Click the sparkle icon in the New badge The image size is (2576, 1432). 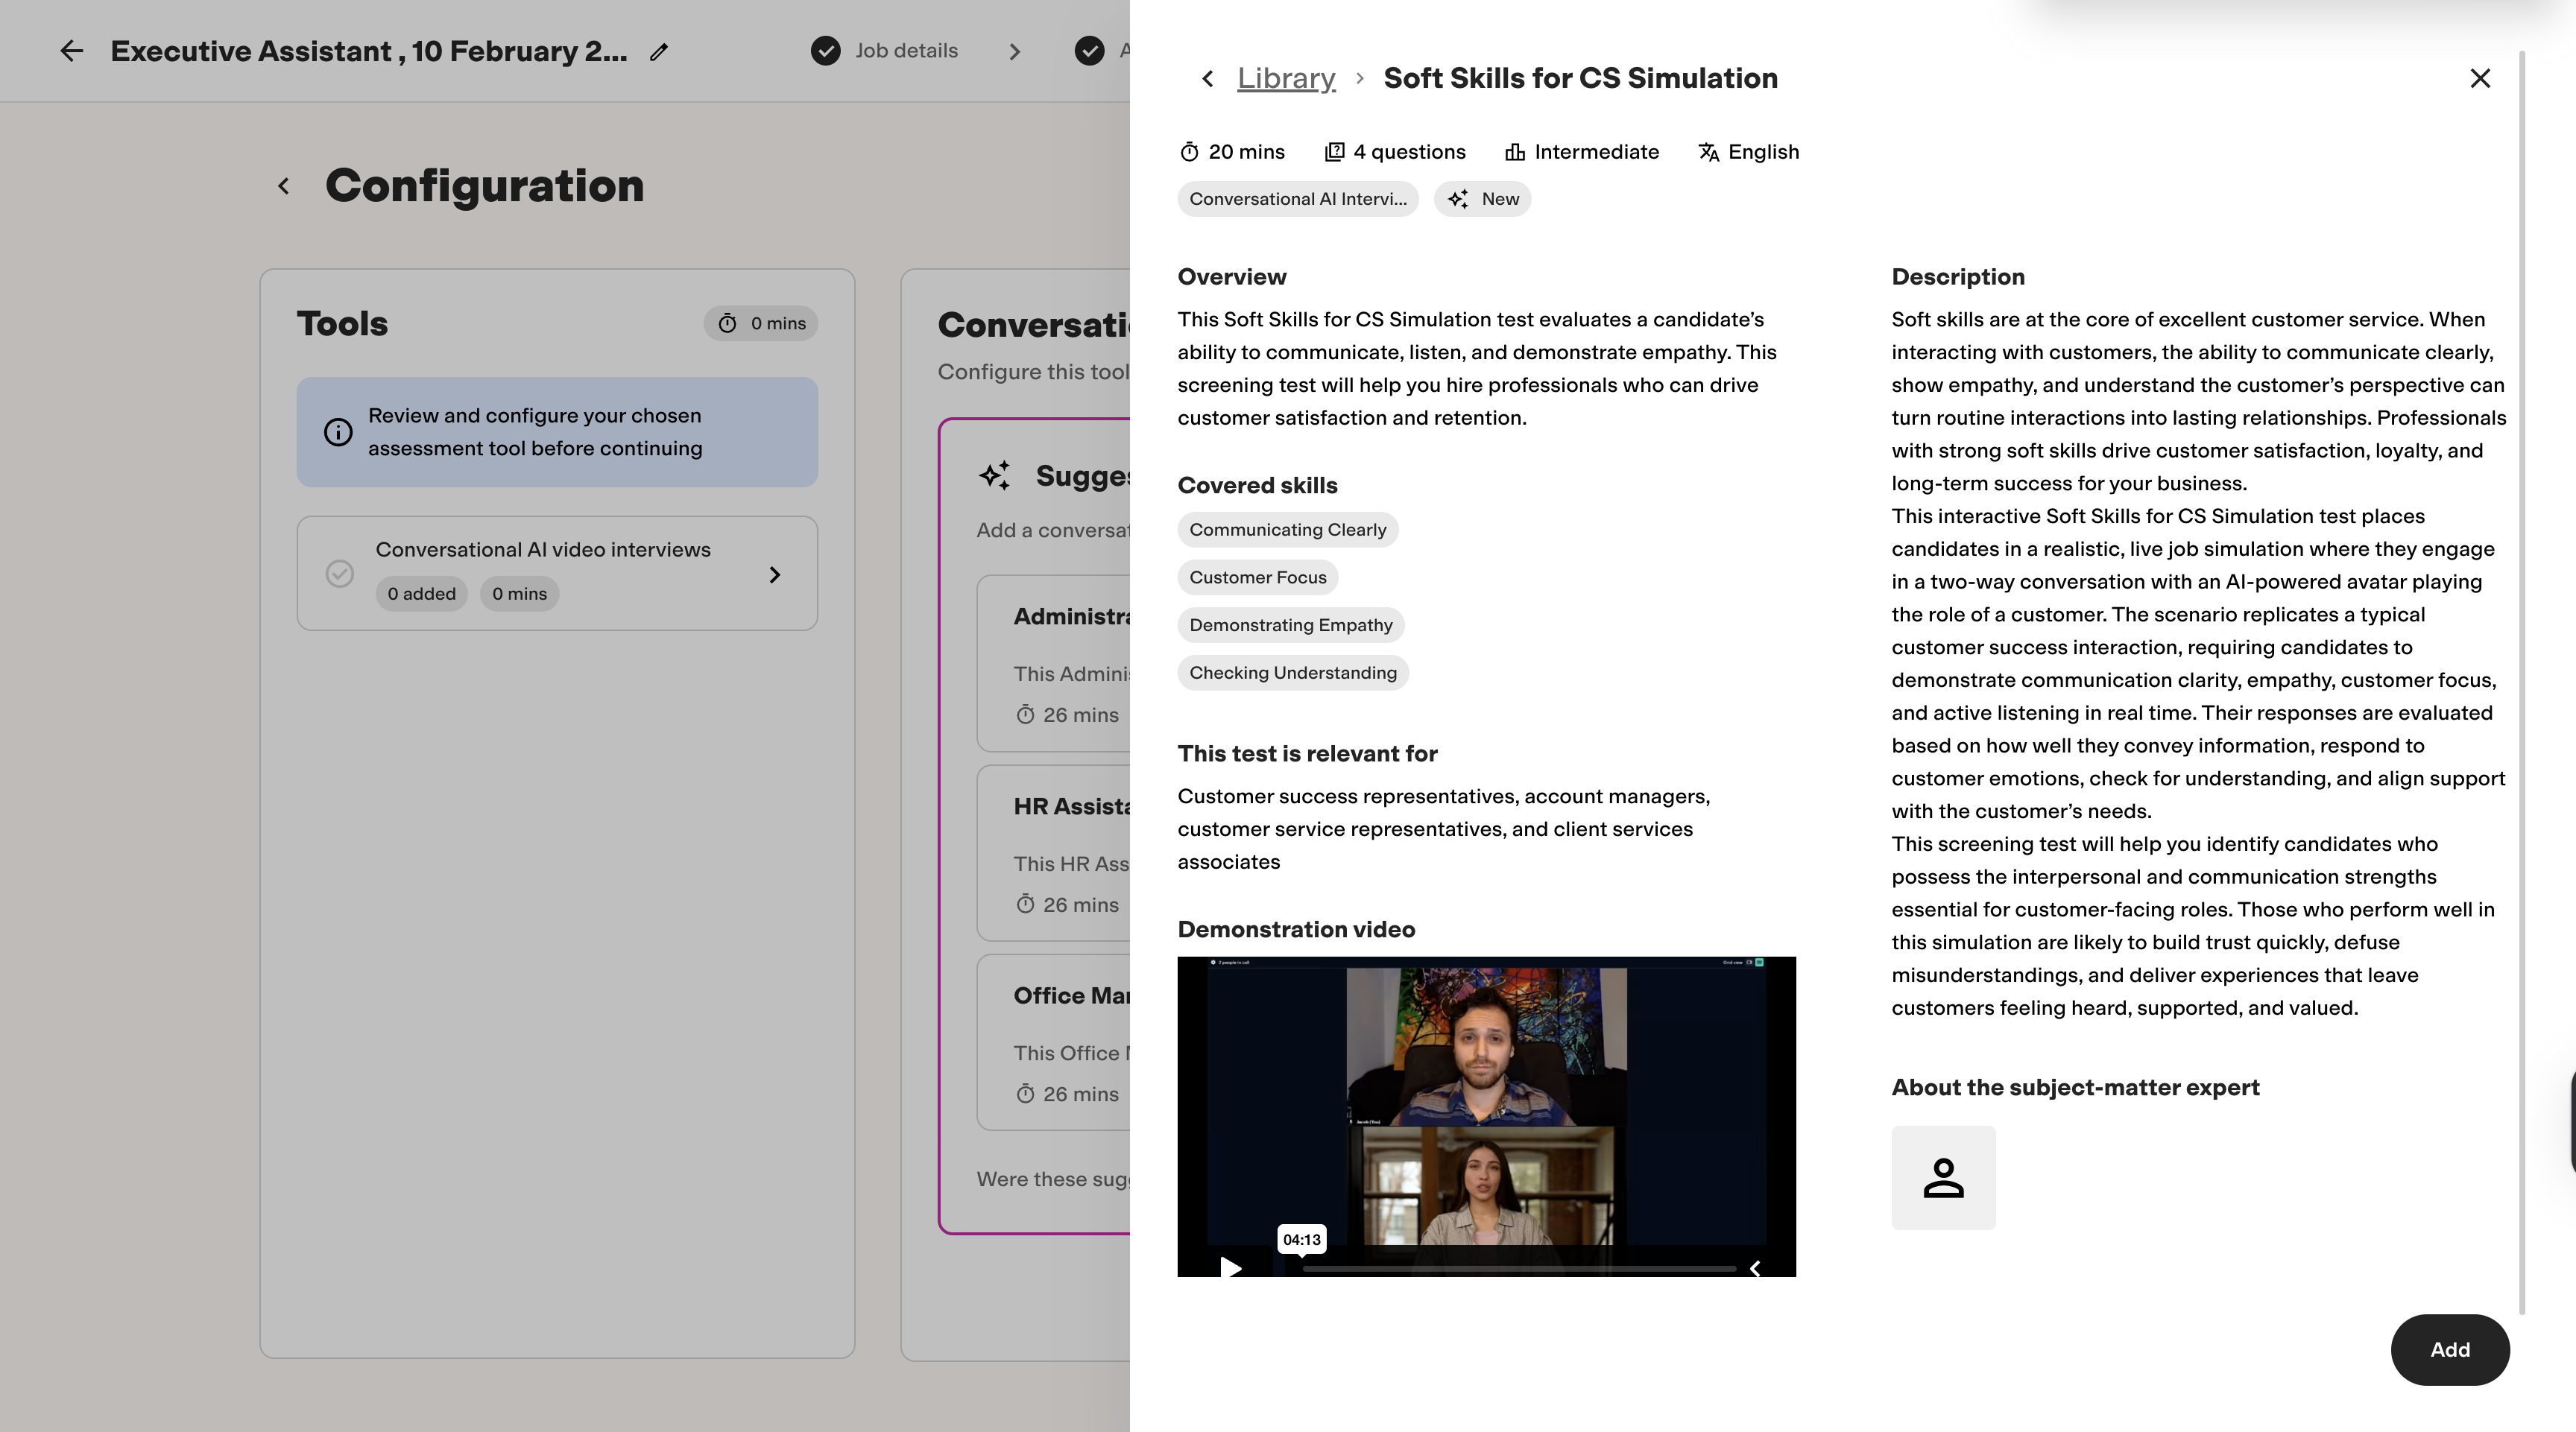(x=1458, y=199)
